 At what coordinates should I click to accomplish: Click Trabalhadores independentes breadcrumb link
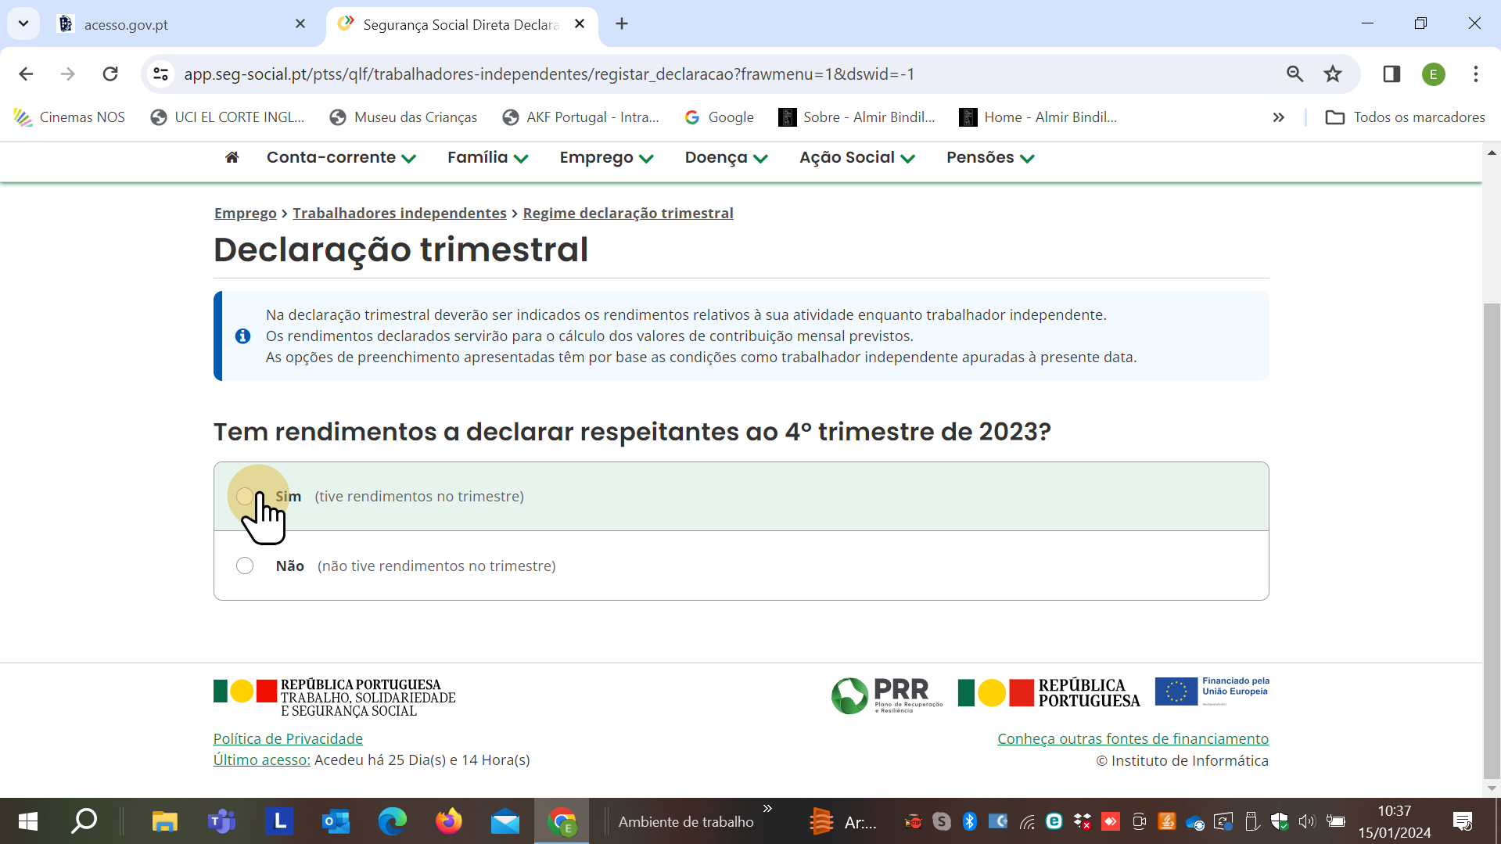point(399,214)
